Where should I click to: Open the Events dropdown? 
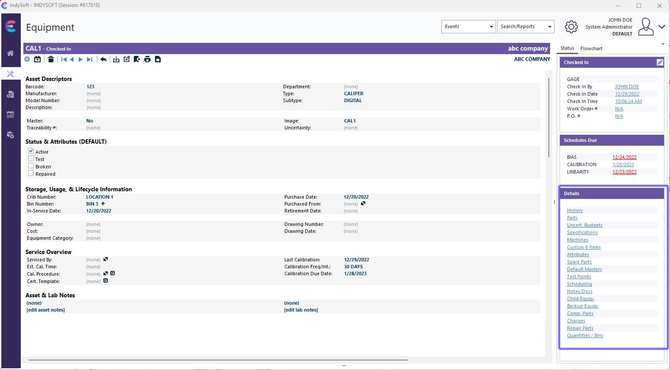(x=468, y=26)
